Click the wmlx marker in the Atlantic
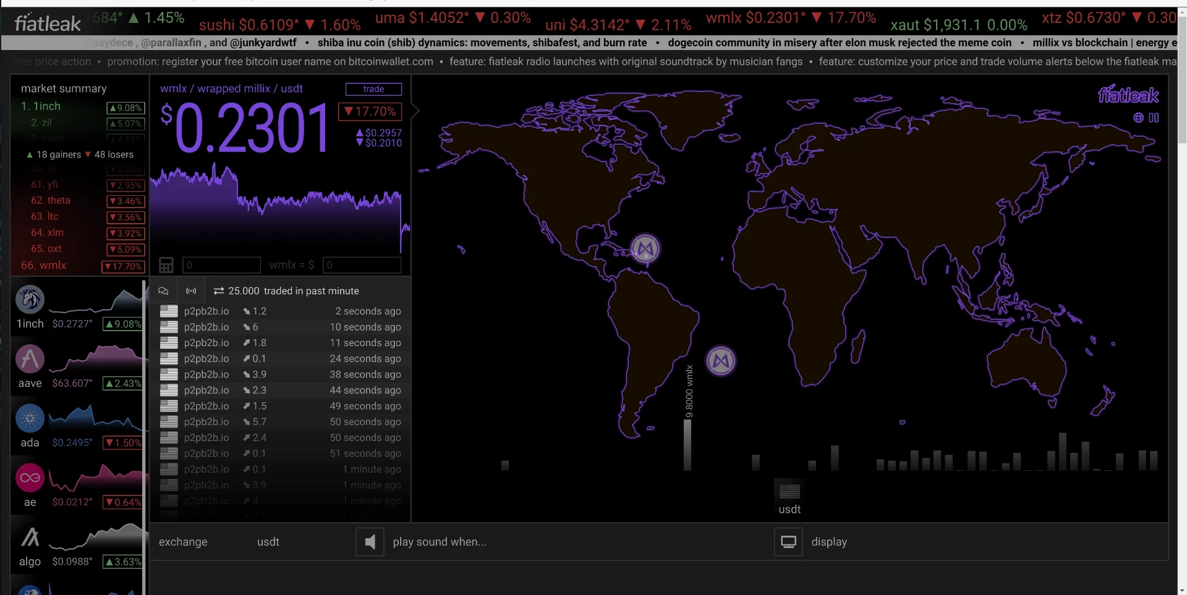 721,361
